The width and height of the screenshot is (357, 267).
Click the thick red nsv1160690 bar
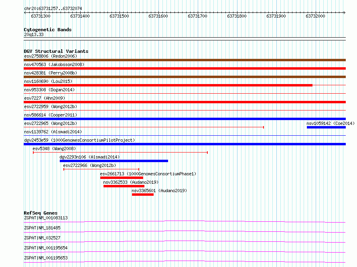[x=168, y=85]
